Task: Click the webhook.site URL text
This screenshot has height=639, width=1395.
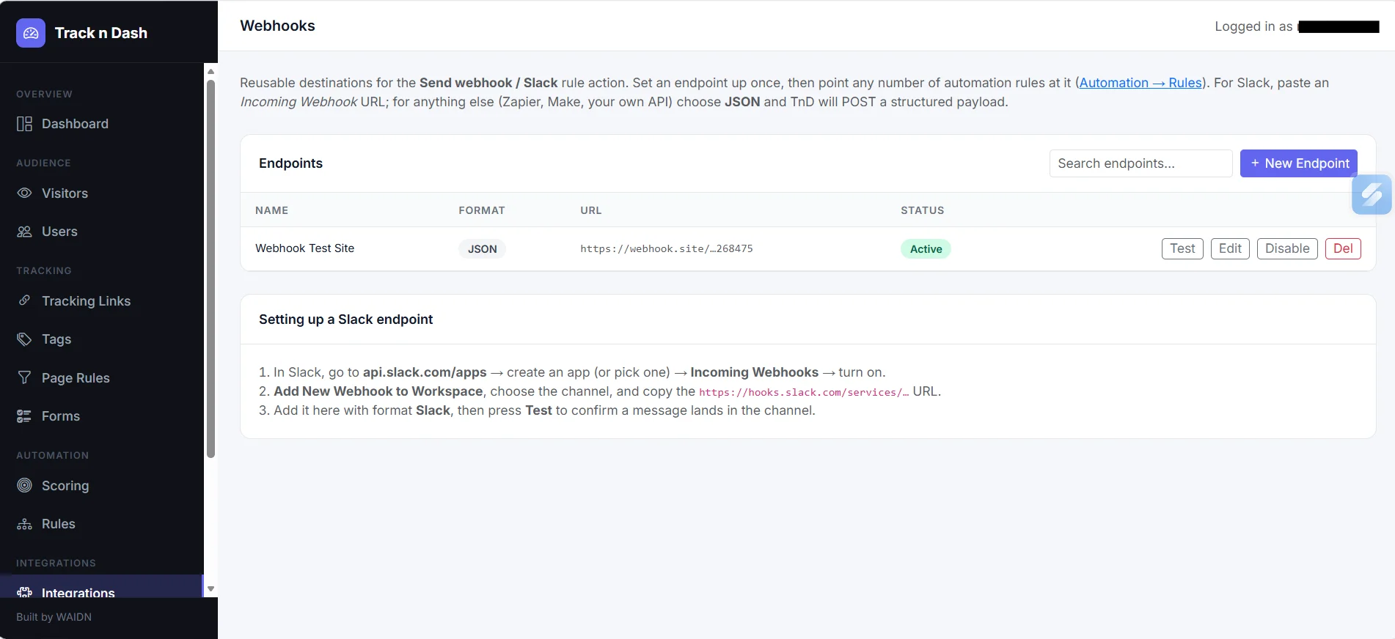Action: [667, 248]
